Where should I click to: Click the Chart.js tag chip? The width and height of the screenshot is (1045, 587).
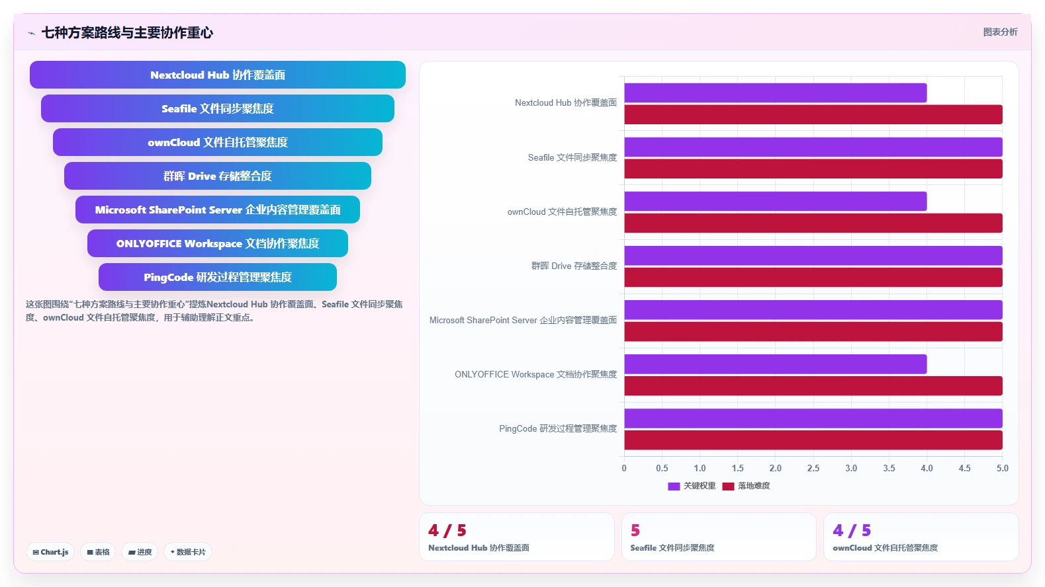pyautogui.click(x=50, y=552)
